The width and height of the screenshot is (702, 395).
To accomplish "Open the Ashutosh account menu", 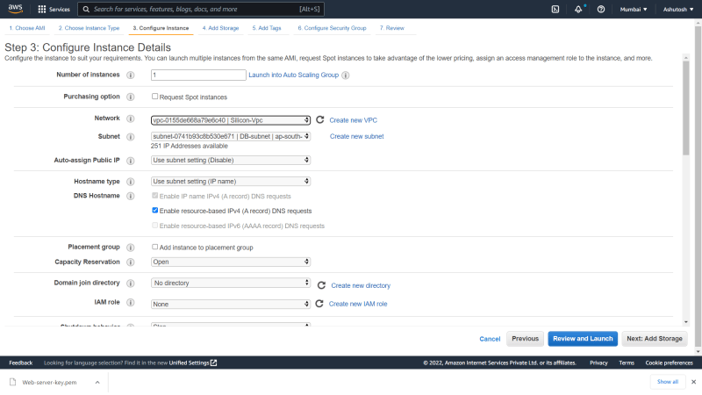I will [677, 9].
